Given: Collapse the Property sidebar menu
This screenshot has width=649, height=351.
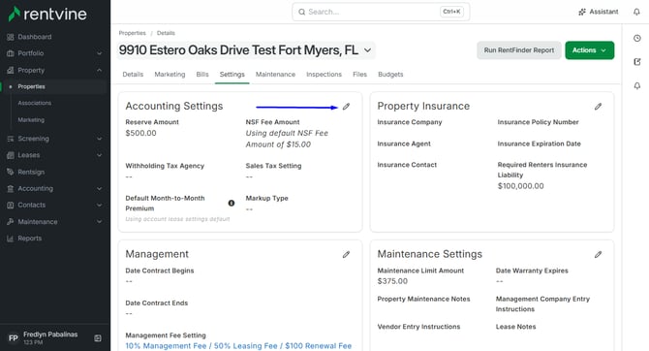Looking at the screenshot, I should point(100,71).
